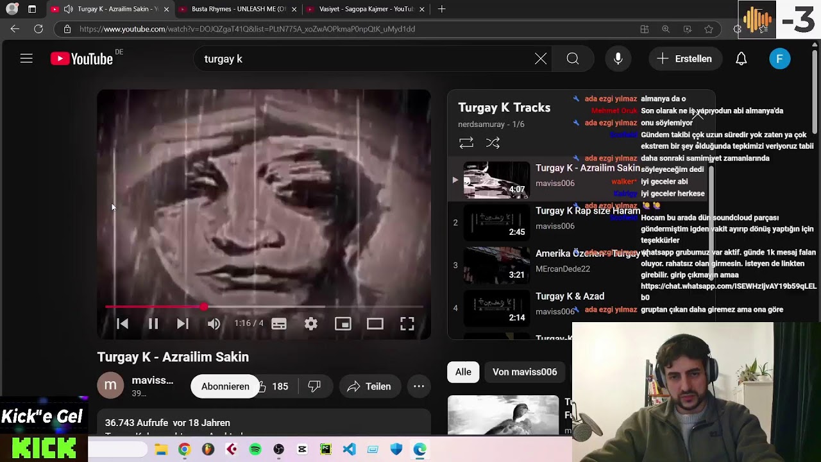Viewport: 821px width, 462px height.
Task: Open Visual Studio Code from the taskbar
Action: 349,449
